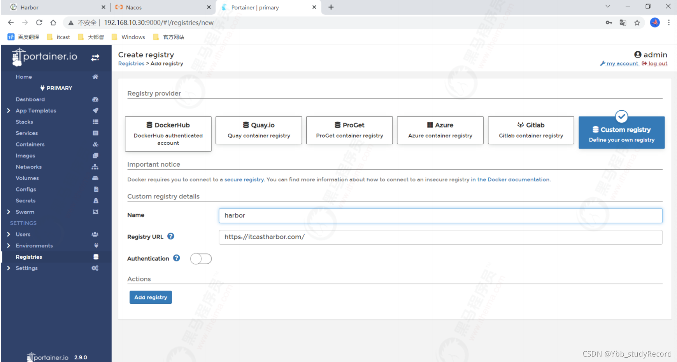
Task: Open the my account link
Action: click(619, 64)
